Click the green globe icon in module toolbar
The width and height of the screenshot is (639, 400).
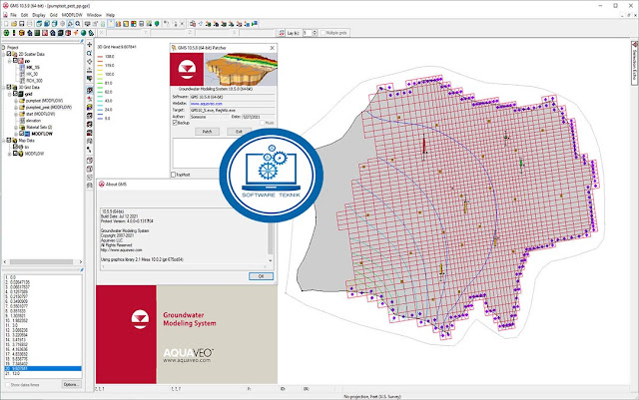point(84,33)
